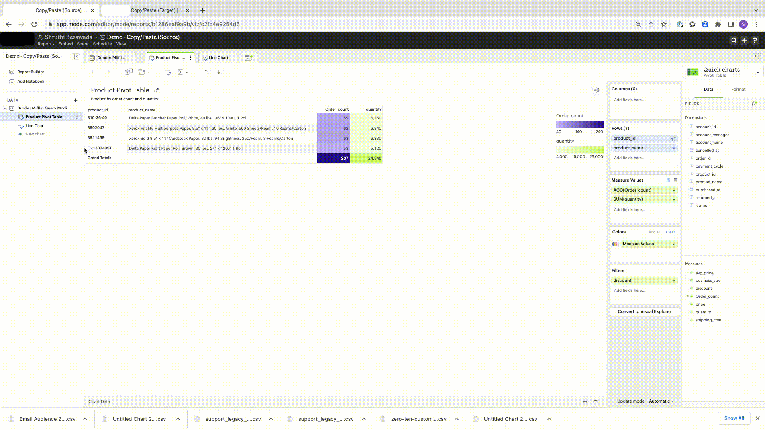The width and height of the screenshot is (765, 430).
Task: Add a calculated field using fx icon
Action: coord(754,104)
